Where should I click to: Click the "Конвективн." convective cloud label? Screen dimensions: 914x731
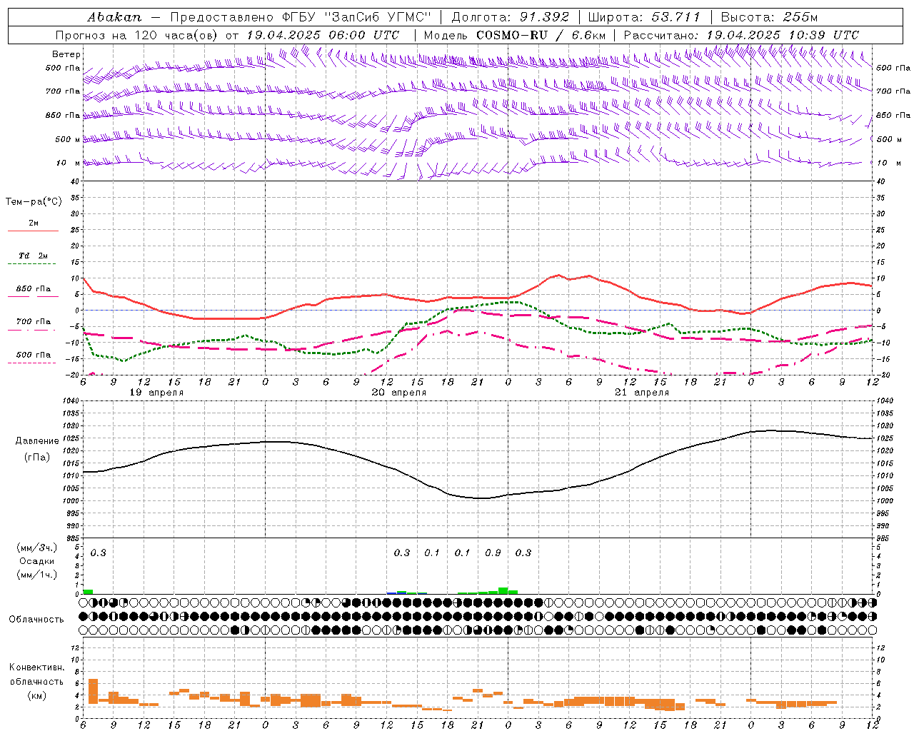[36, 667]
